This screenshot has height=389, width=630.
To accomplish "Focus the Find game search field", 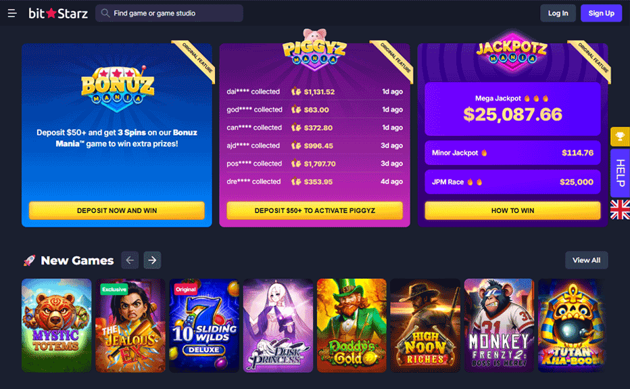I will (x=169, y=14).
